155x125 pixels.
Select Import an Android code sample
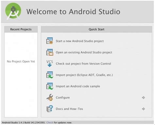78,86
